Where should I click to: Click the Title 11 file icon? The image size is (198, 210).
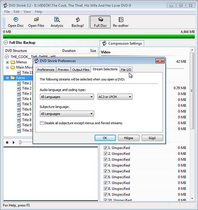coord(19,73)
